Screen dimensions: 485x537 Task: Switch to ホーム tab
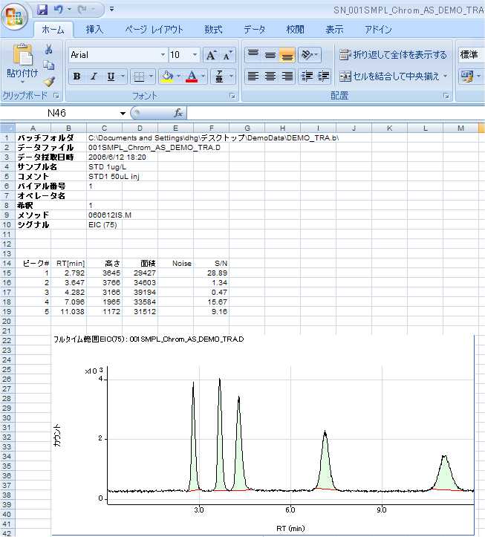(x=53, y=30)
